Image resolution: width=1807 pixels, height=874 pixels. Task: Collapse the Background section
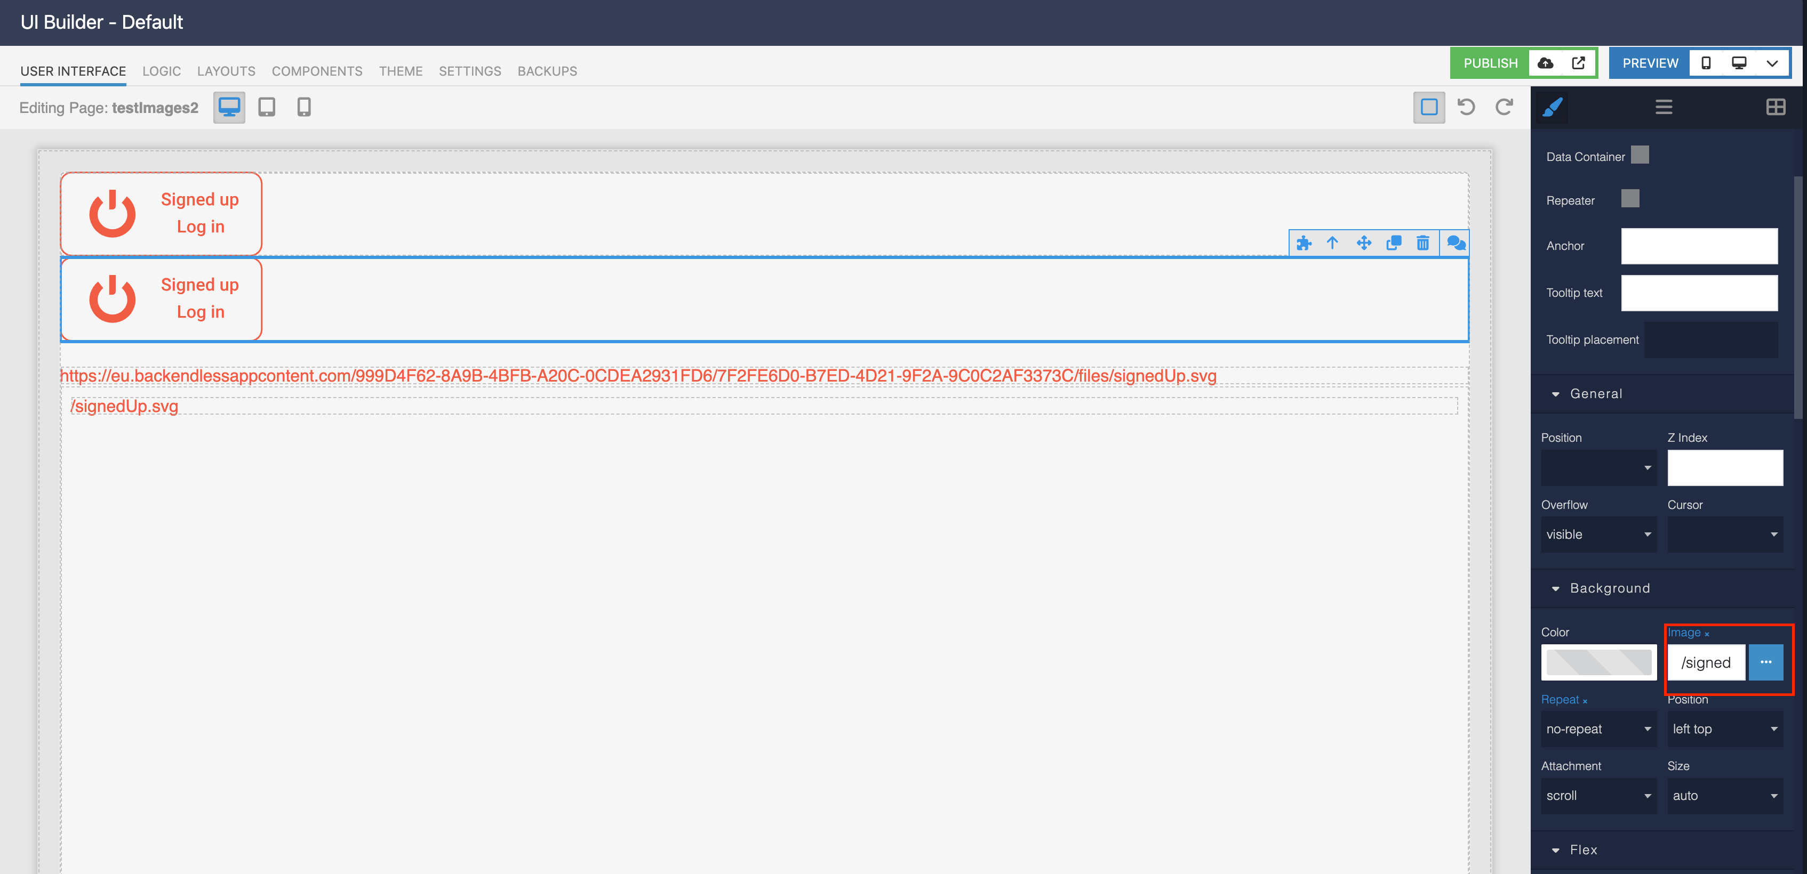tap(1609, 589)
